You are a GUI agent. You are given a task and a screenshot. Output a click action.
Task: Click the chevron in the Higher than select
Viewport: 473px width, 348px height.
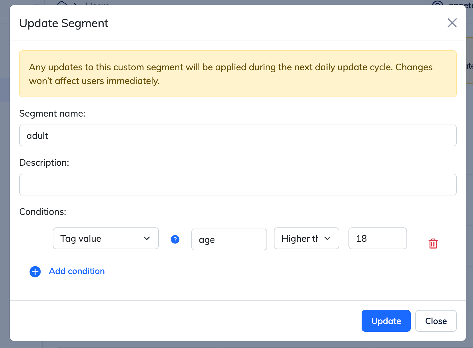click(327, 238)
